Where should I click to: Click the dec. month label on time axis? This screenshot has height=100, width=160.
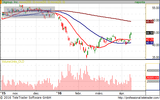coord(36,93)
